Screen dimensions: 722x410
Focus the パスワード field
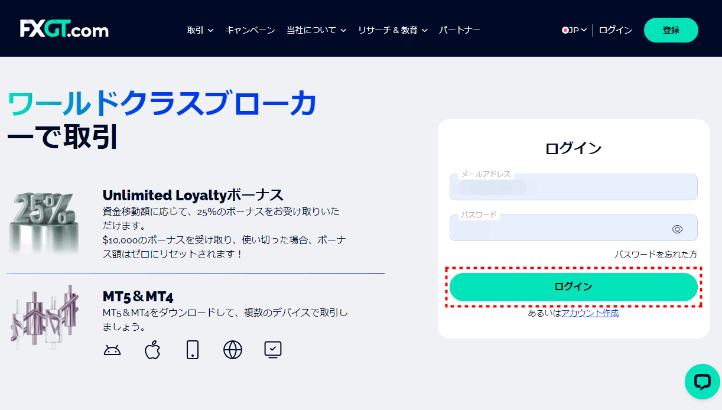(x=573, y=227)
